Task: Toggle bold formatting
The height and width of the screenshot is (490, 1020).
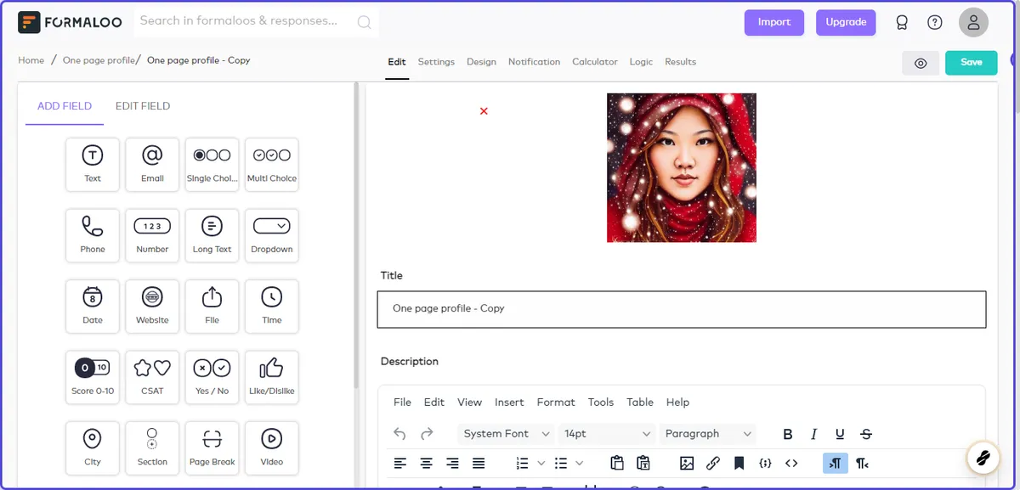Action: pos(788,434)
